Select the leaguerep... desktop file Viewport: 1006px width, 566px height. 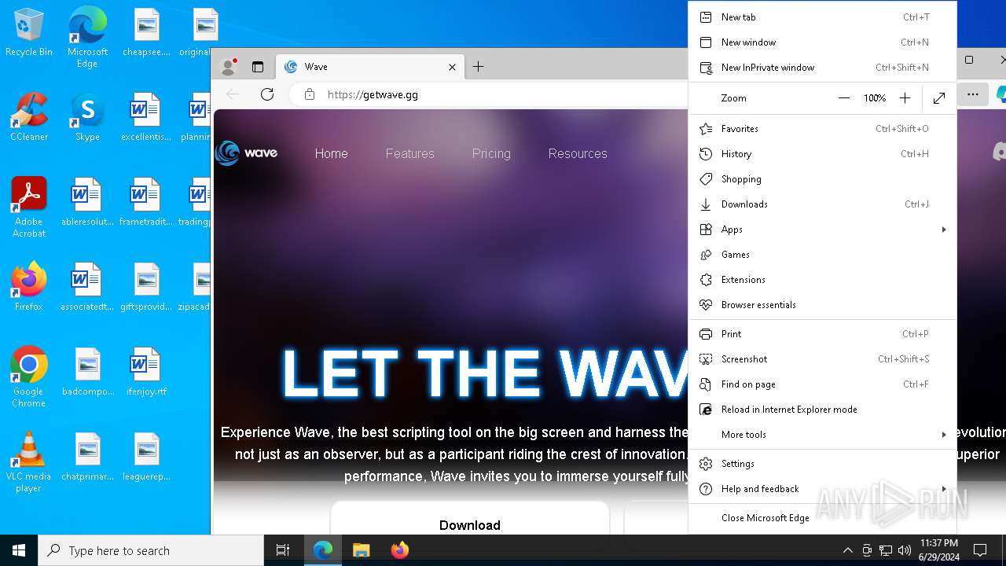click(x=146, y=457)
